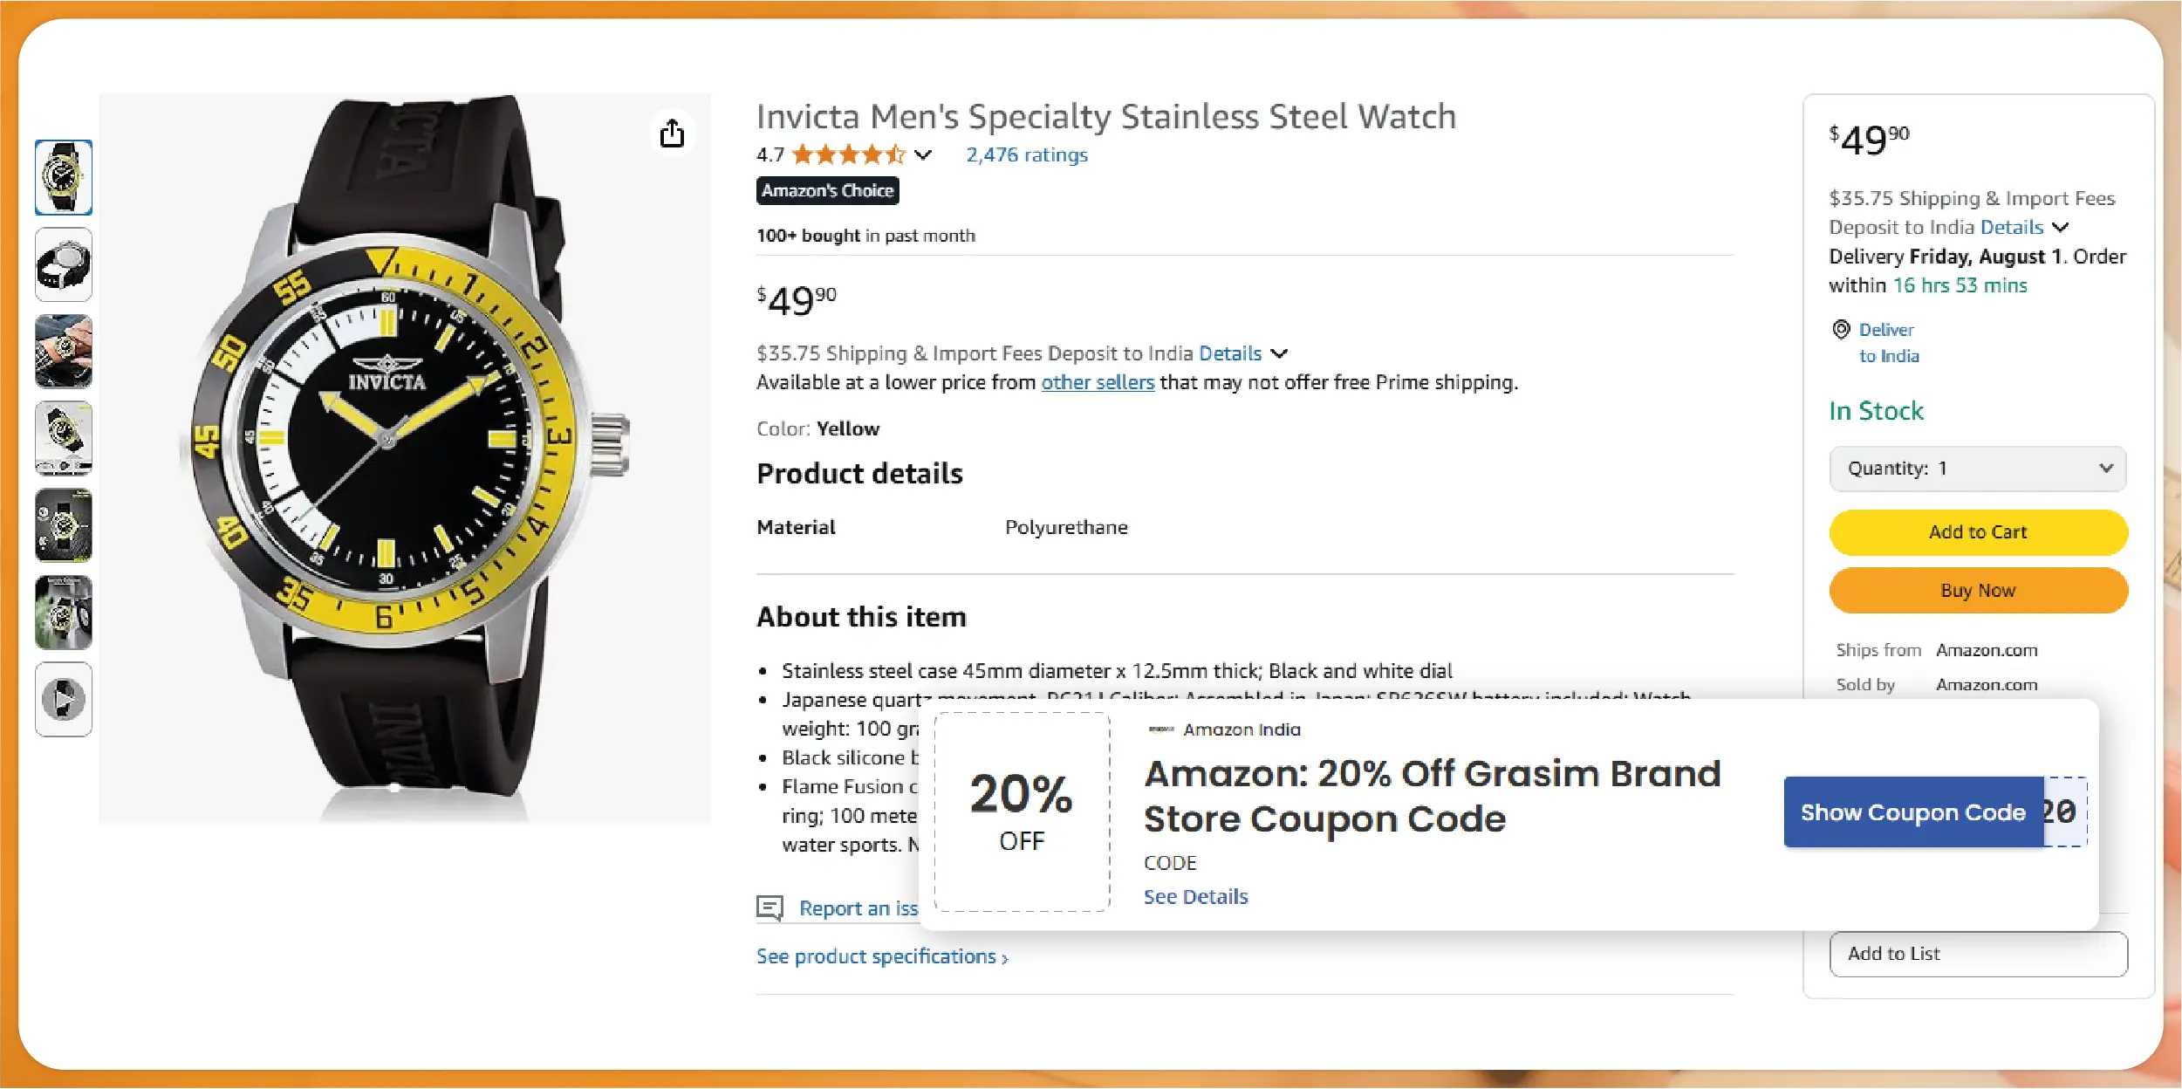
Task: Click Add to Cart button
Action: tap(1978, 532)
